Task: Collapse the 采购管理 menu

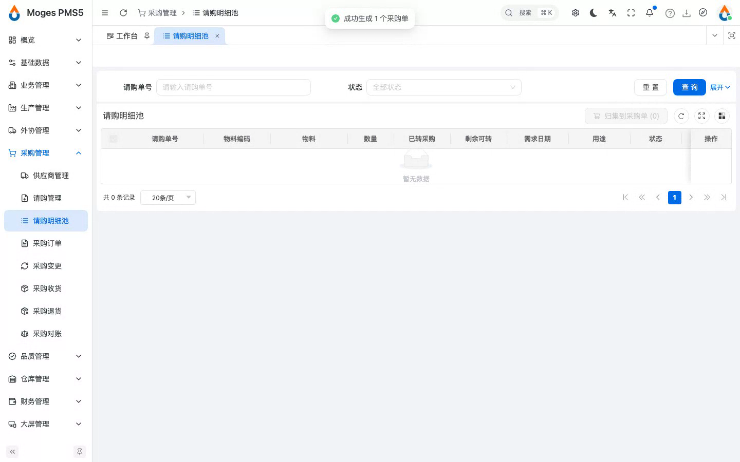Action: tap(46, 153)
